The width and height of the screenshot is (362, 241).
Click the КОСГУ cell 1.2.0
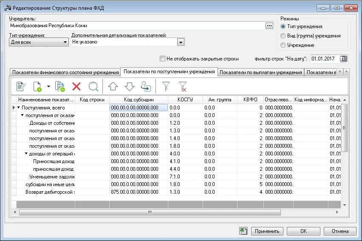click(x=185, y=123)
